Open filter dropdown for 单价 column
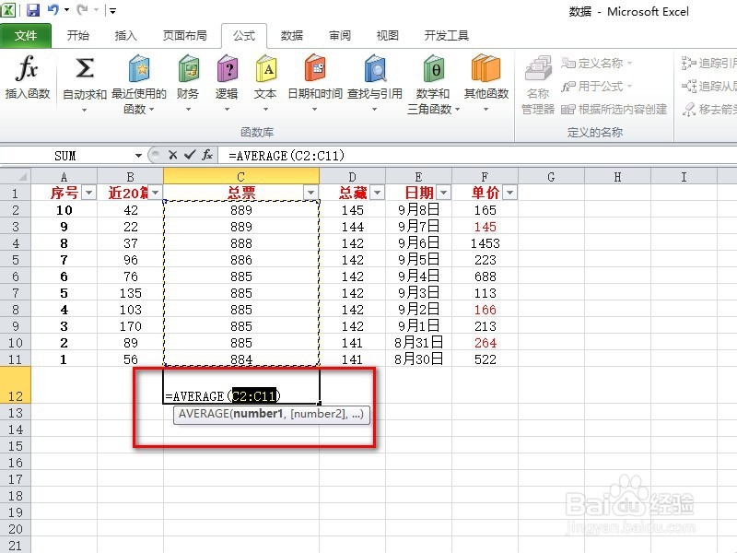737x553 pixels. [x=509, y=193]
